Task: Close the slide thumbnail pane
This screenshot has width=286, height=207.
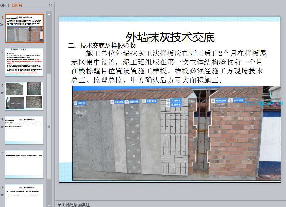Action: (50, 5)
